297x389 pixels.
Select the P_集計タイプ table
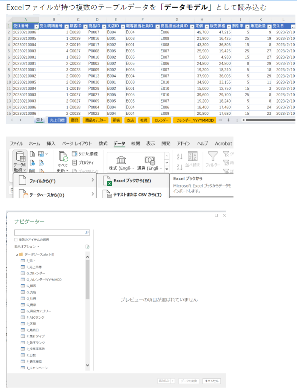tap(36, 336)
